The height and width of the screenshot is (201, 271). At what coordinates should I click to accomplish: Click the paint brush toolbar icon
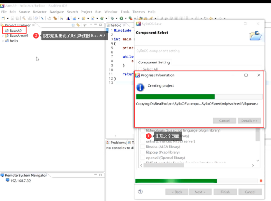pos(151,18)
